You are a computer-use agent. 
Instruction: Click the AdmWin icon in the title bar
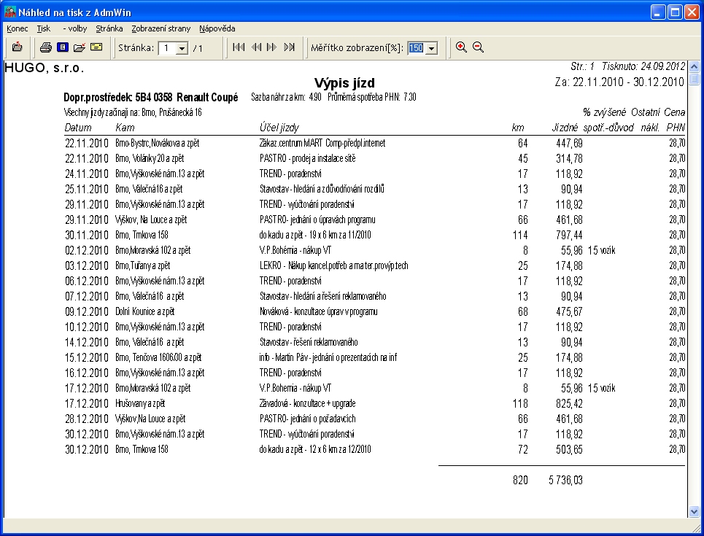pyautogui.click(x=10, y=12)
